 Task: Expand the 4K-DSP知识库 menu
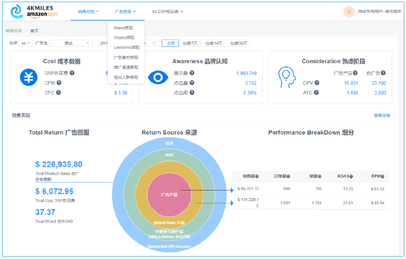[167, 12]
